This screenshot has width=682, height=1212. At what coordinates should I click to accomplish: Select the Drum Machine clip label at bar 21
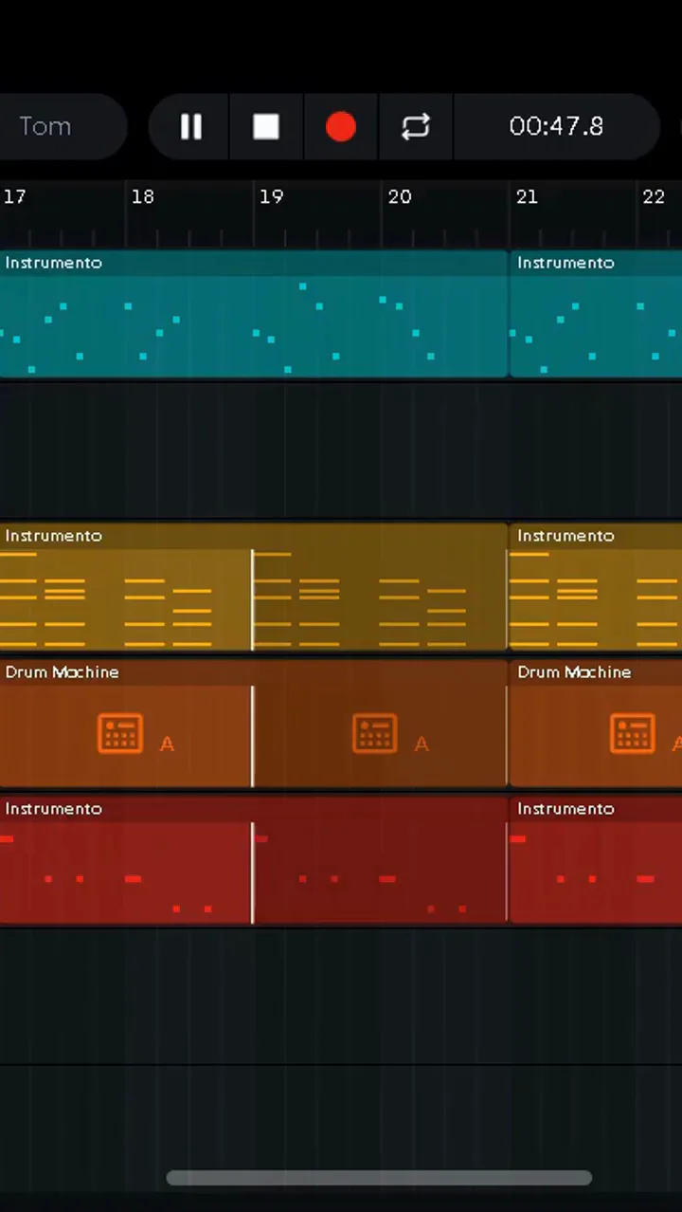point(574,672)
